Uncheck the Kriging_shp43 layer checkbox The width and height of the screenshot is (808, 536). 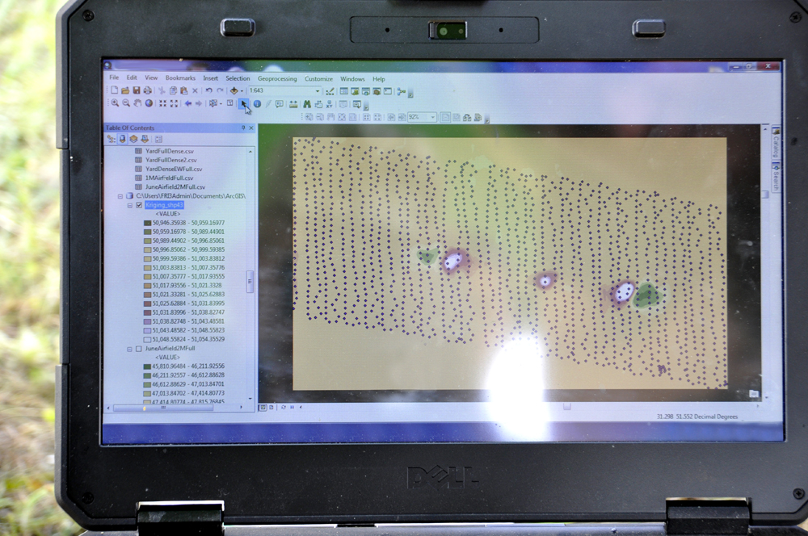pos(139,205)
